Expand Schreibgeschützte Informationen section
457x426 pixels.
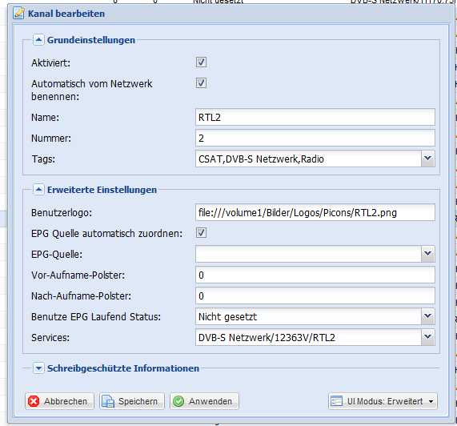[x=38, y=368]
